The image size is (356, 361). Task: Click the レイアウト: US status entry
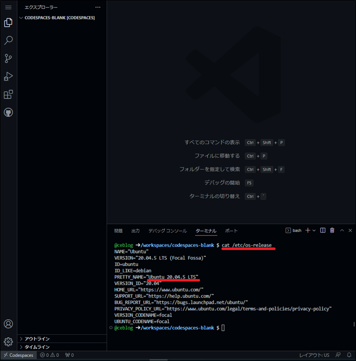pyautogui.click(x=314, y=355)
